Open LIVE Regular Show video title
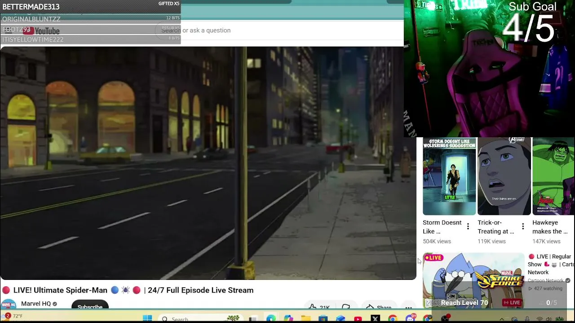The image size is (575, 323). [x=551, y=264]
